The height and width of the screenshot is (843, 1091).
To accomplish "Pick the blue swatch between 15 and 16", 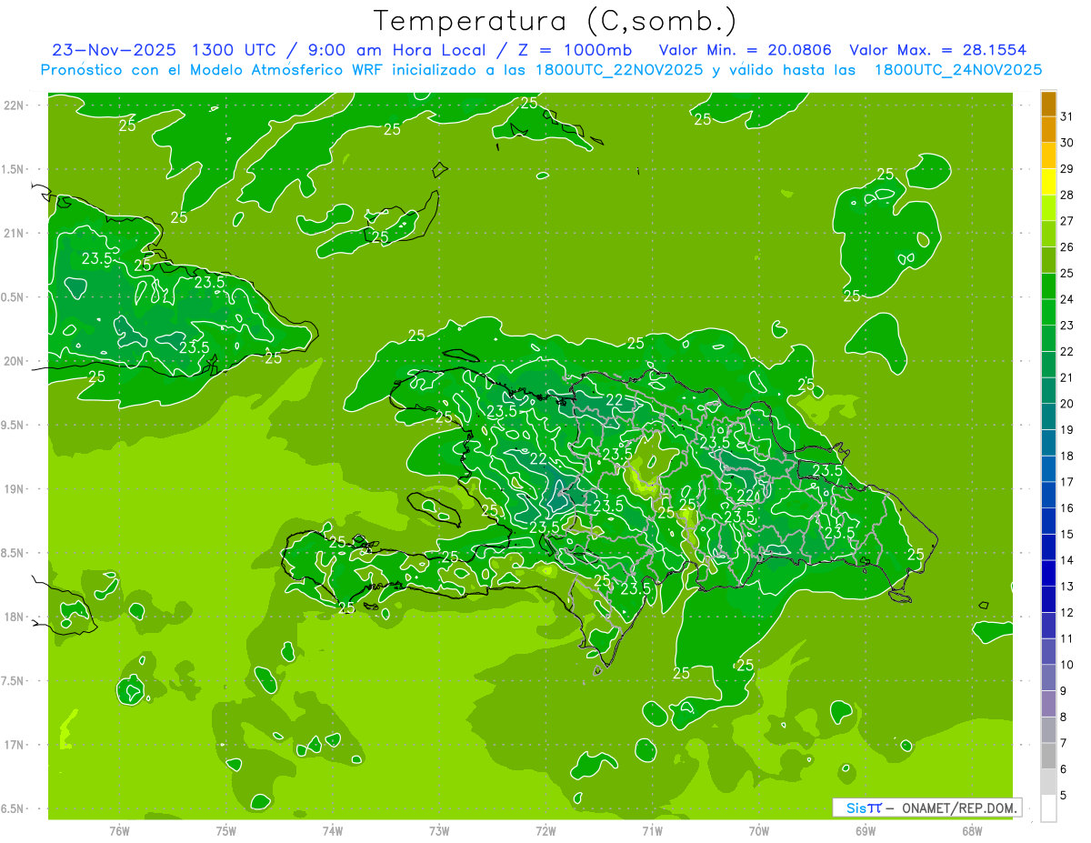I will pos(1048,521).
